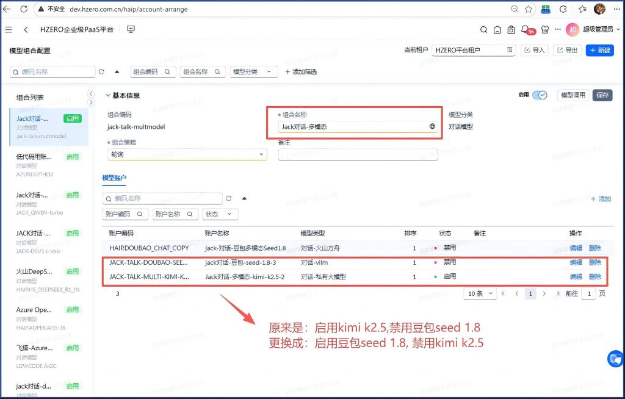Open the 状态 filter dropdown
Screen dimensions: 625x399
[x=220, y=214]
